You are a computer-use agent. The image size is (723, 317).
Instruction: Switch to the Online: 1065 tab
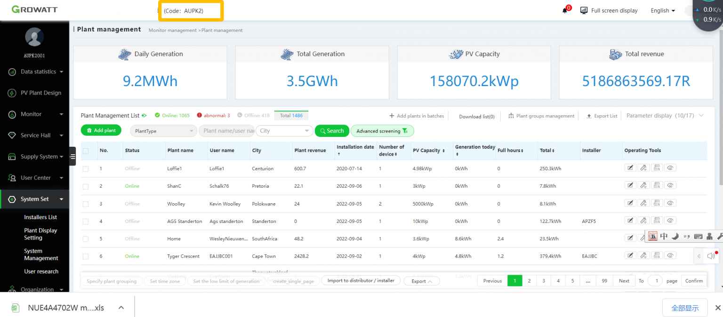click(x=172, y=115)
